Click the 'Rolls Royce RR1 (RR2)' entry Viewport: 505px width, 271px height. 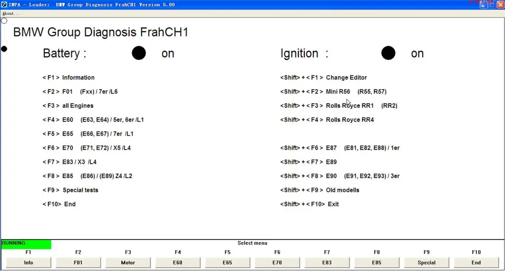[339, 106]
